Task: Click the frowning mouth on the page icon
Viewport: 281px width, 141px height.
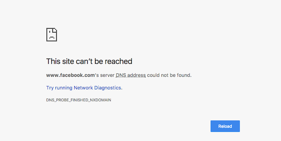Action: click(x=51, y=38)
